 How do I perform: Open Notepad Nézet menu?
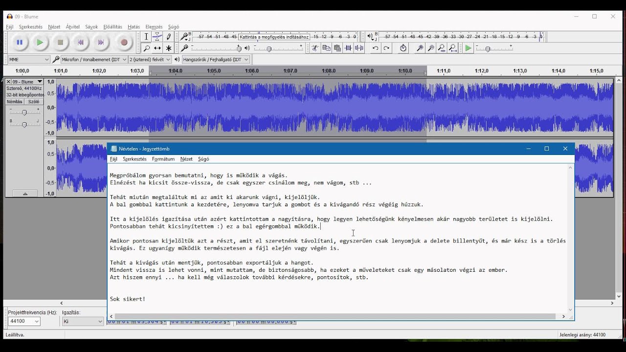(x=186, y=159)
